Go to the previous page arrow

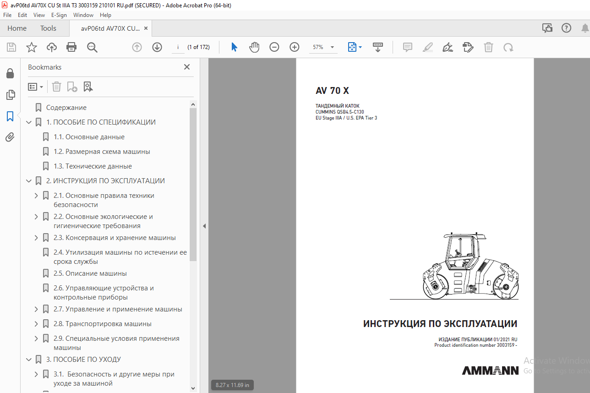tap(137, 47)
